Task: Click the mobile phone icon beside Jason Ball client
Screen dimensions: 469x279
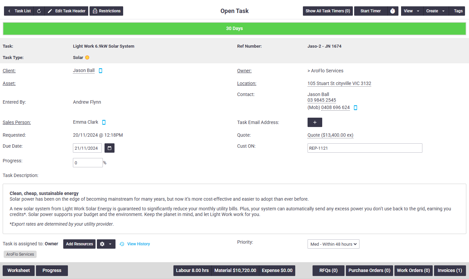Action: 101,71
